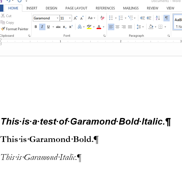Open the Font dialog launcher

click(x=104, y=36)
